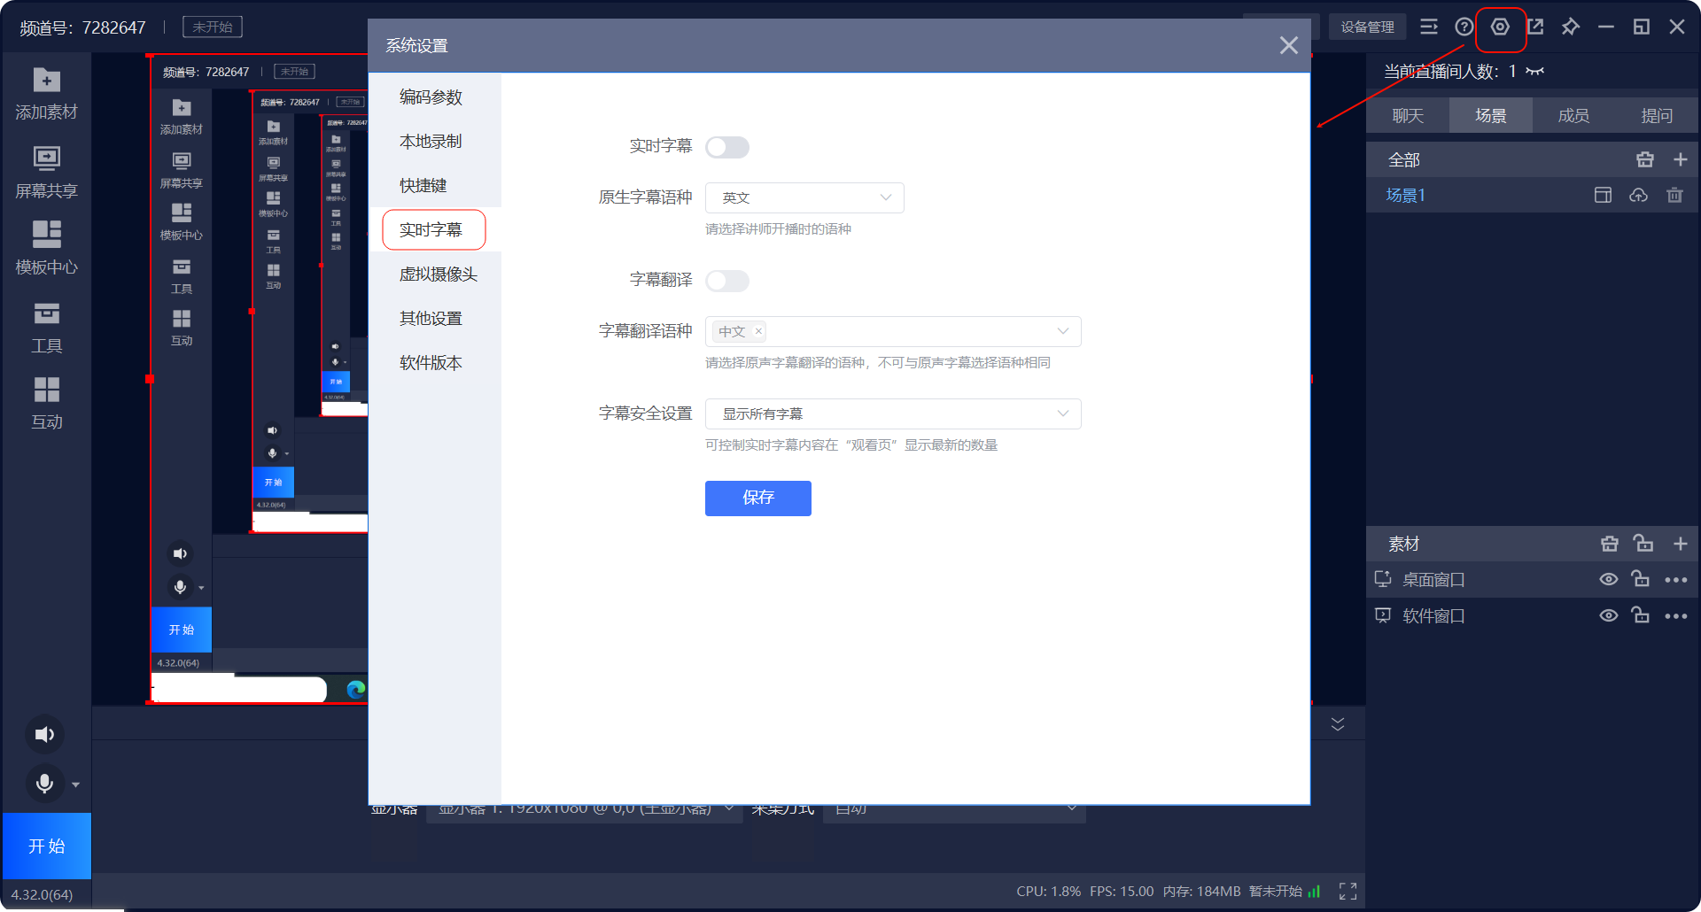Click the signal strength bars icon

pos(1315,892)
